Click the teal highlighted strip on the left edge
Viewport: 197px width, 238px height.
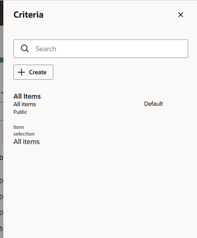pos(2,60)
